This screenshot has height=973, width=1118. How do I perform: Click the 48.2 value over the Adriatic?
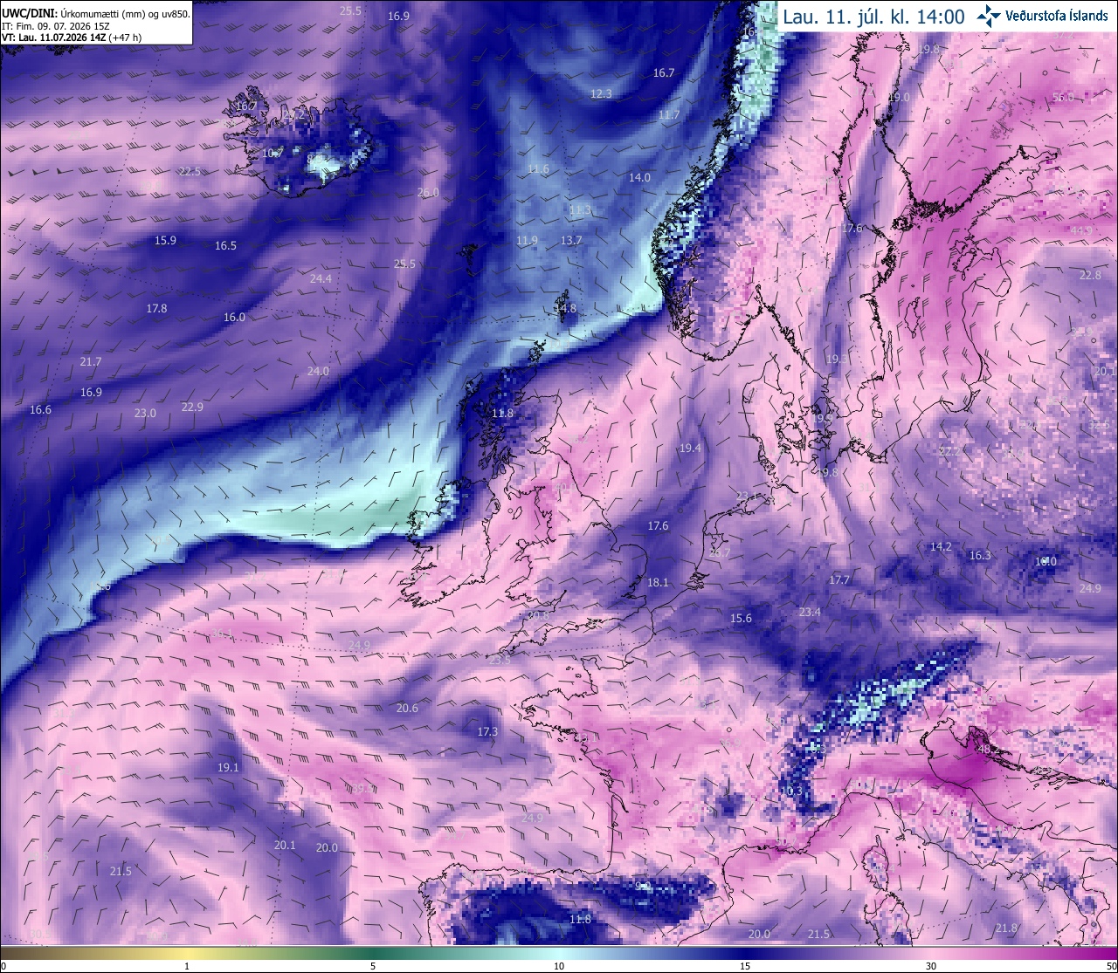[989, 749]
